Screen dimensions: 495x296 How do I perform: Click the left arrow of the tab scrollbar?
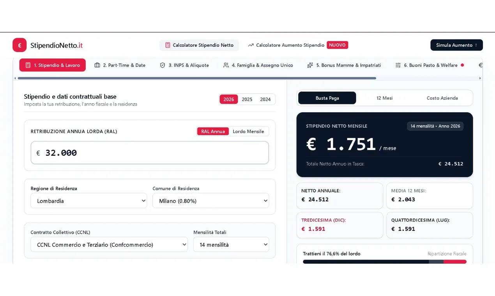tap(15, 78)
